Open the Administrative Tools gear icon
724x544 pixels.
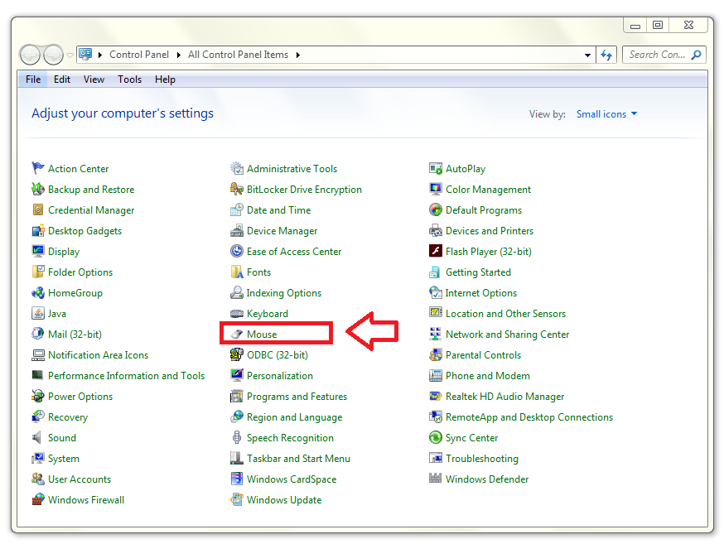(237, 168)
